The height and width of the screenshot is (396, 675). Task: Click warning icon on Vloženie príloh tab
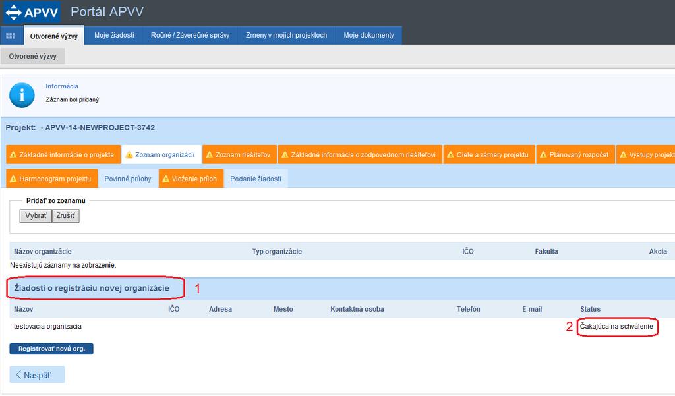click(165, 179)
